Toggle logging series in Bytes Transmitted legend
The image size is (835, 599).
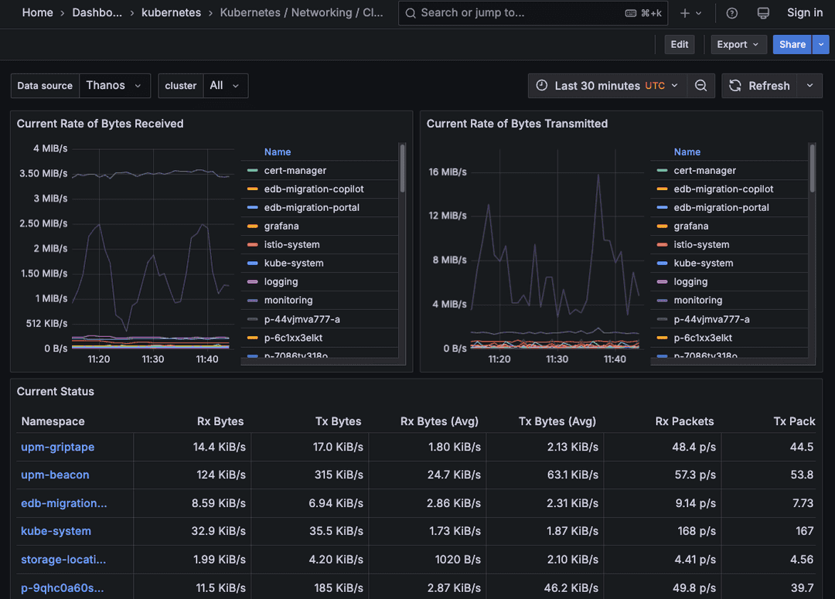(690, 281)
